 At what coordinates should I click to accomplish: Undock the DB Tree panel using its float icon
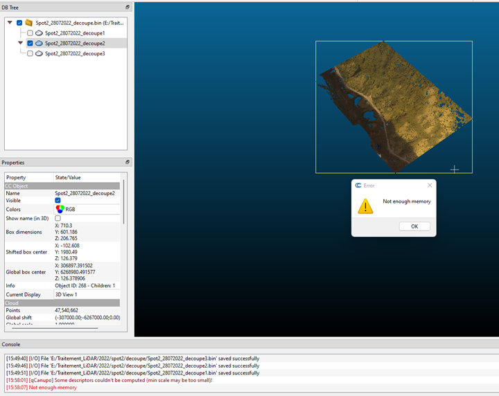tap(128, 7)
